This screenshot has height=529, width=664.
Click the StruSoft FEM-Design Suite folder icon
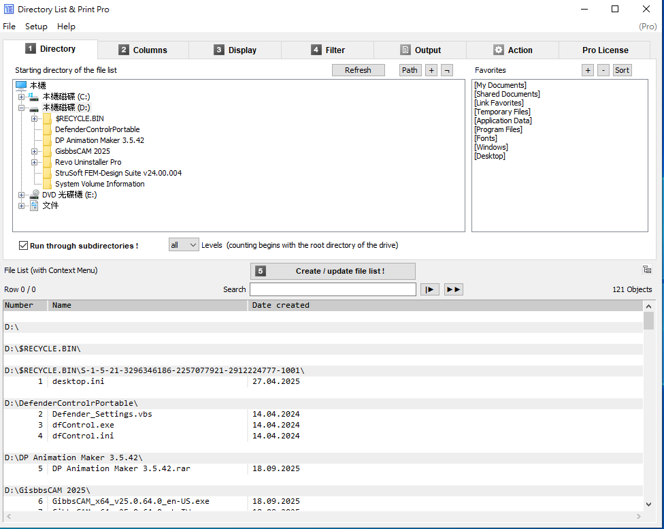47,173
